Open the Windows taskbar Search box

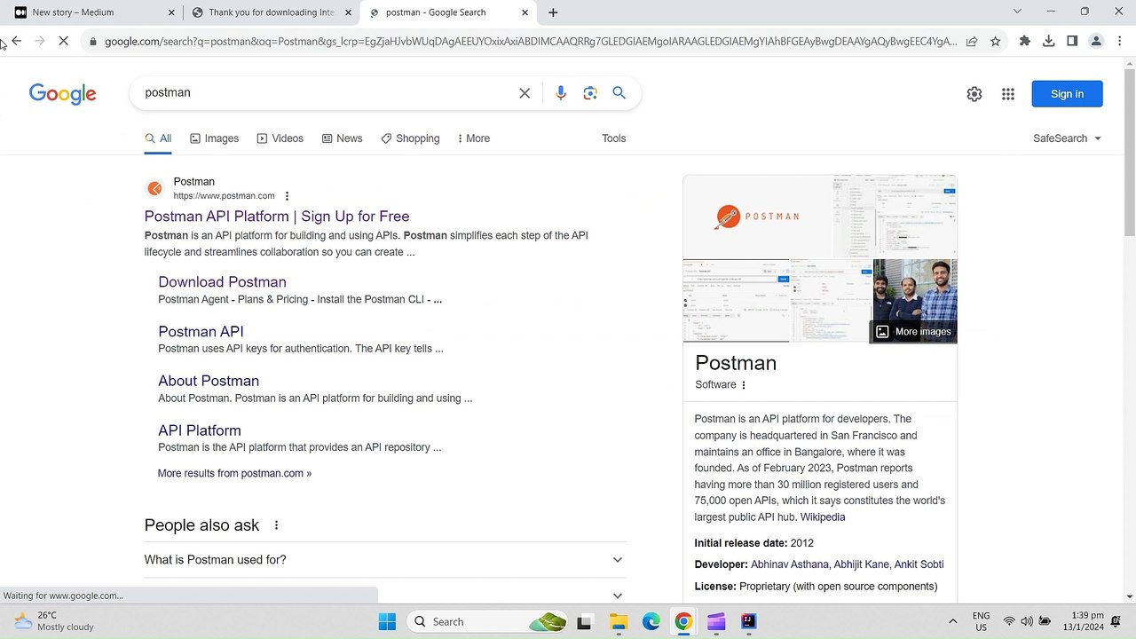(487, 622)
